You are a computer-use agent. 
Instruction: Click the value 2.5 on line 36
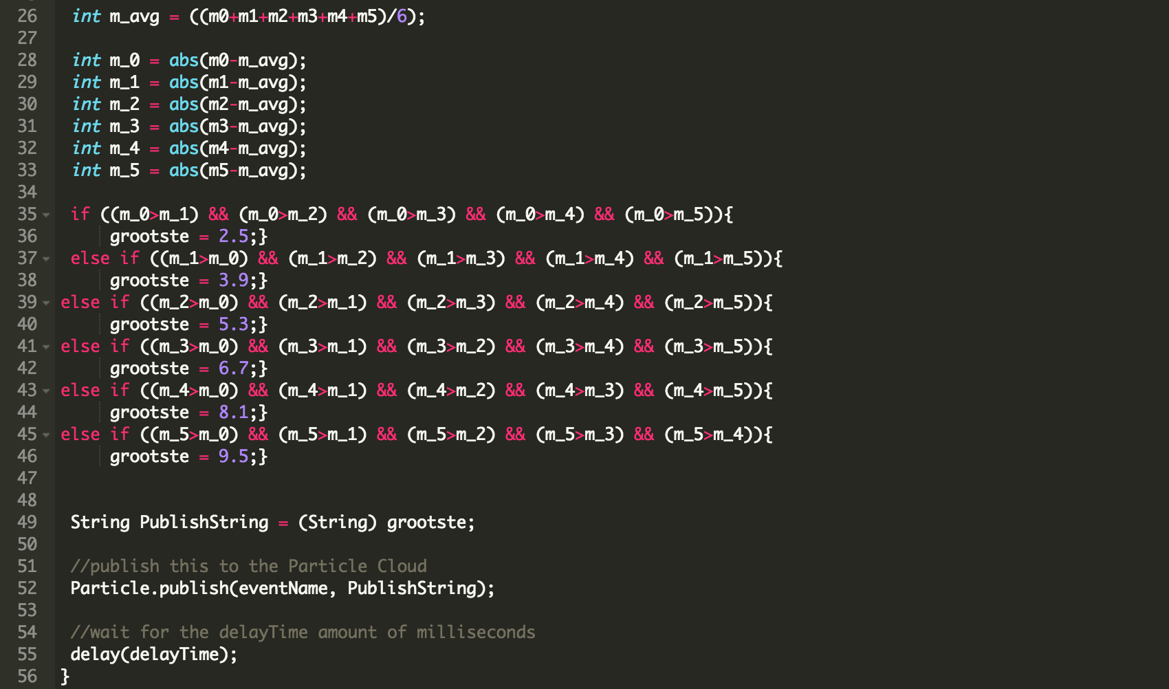point(233,236)
